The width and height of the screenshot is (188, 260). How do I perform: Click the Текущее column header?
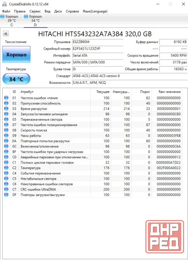click(101, 92)
